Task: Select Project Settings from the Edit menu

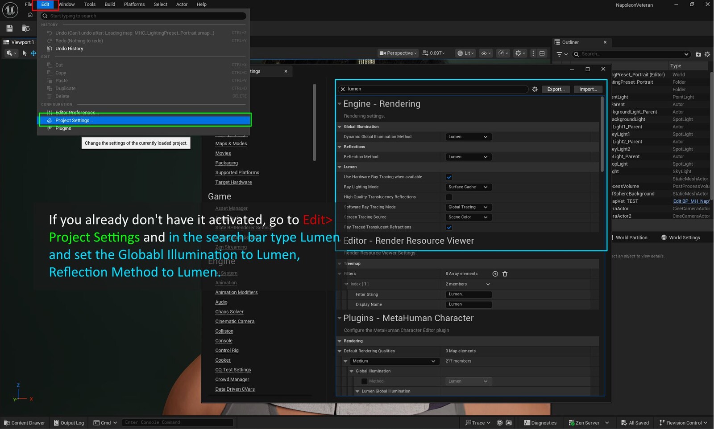Action: (74, 120)
